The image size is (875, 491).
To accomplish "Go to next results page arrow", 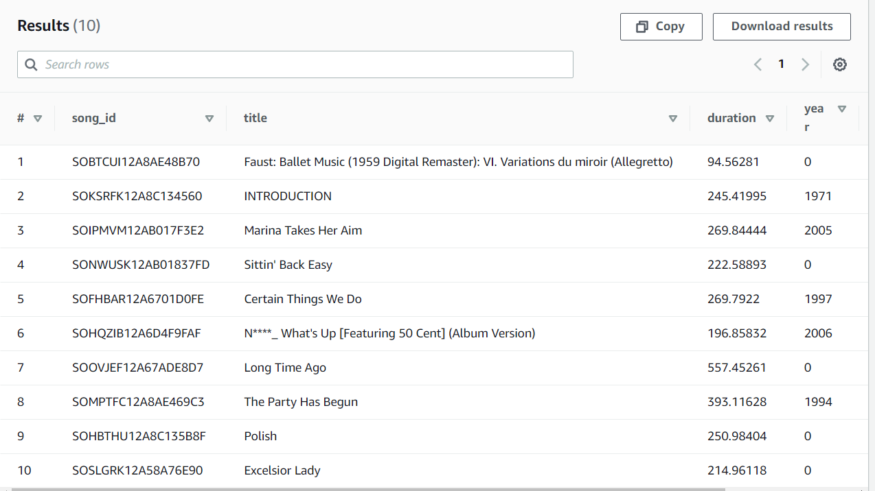I will pyautogui.click(x=805, y=64).
